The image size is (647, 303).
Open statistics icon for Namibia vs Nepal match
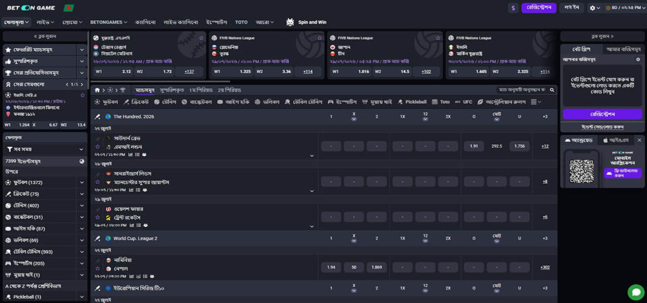click(131, 276)
